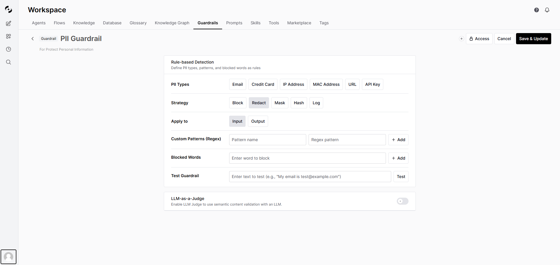Click the Test button for guardrail
The width and height of the screenshot is (560, 265).
401,177
